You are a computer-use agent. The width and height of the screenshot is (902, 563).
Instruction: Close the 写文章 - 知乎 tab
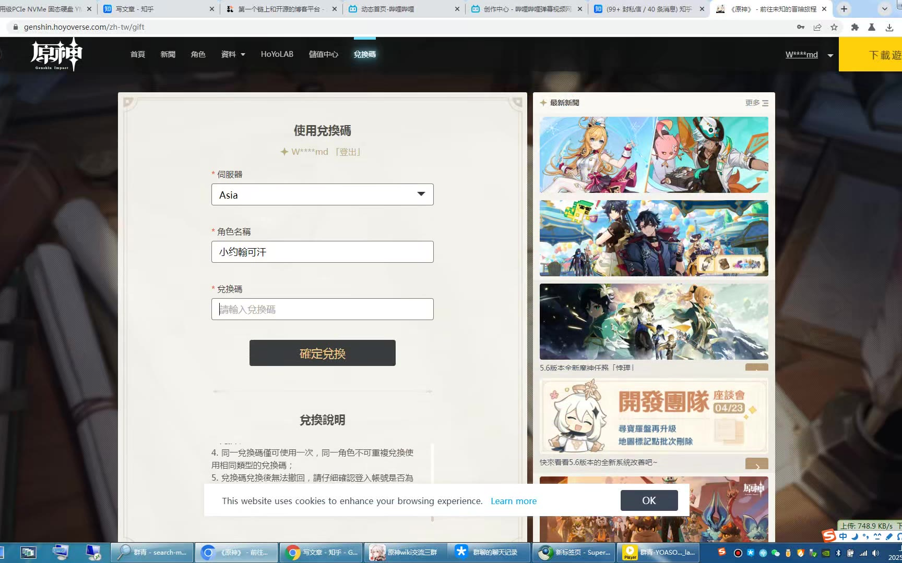point(211,9)
